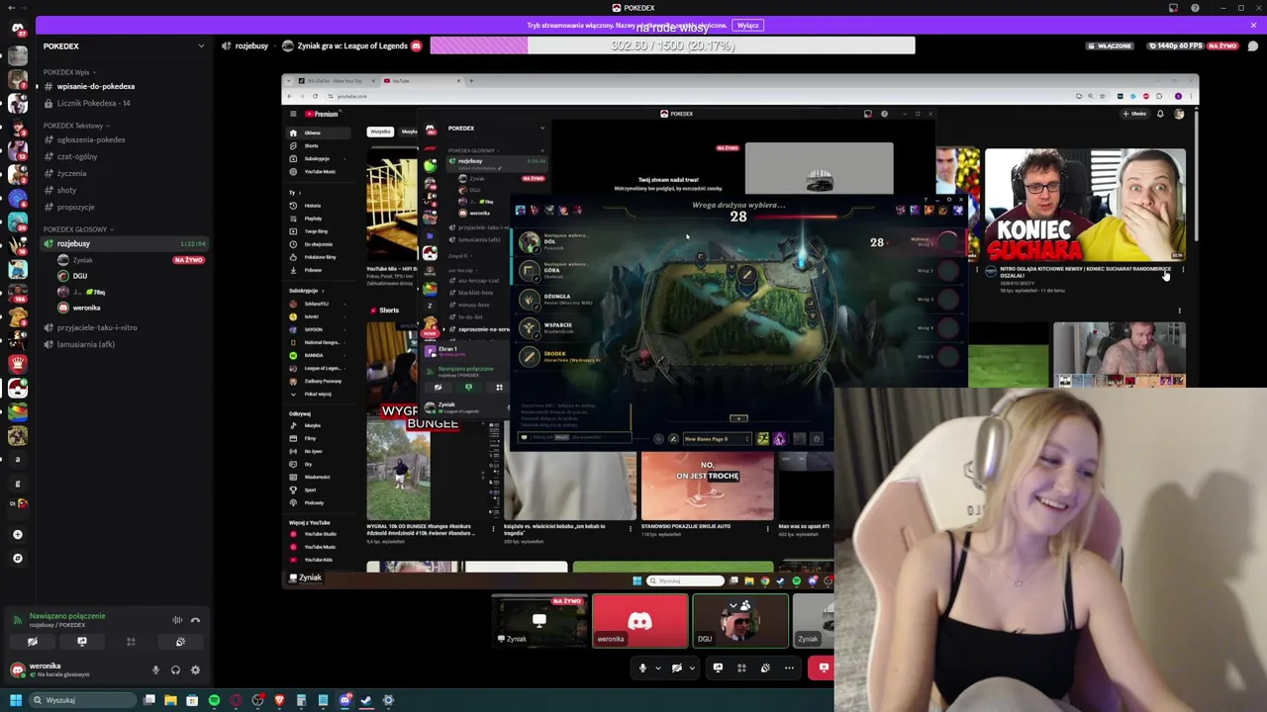Viewport: 1267px width, 712px height.
Task: Open the Discover servers compass icon
Action: 17,558
